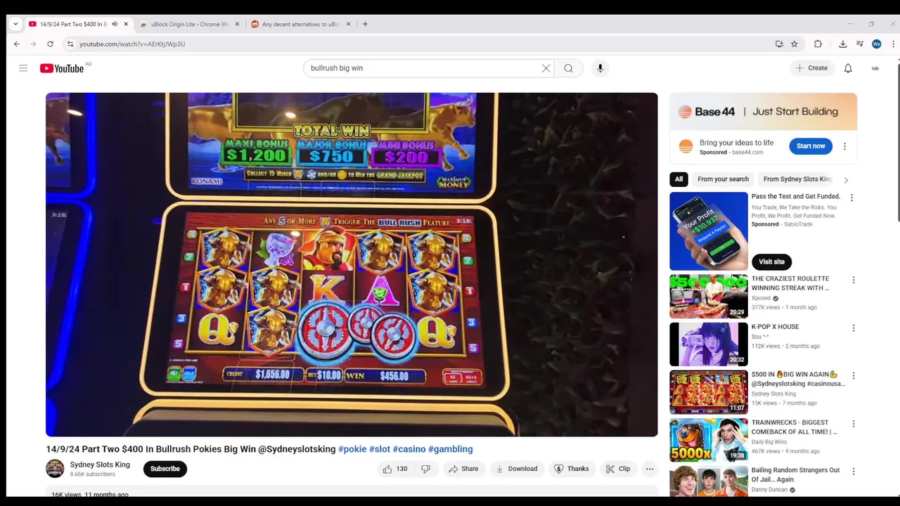Open a new browser tab
This screenshot has height=506, width=900.
coord(365,24)
